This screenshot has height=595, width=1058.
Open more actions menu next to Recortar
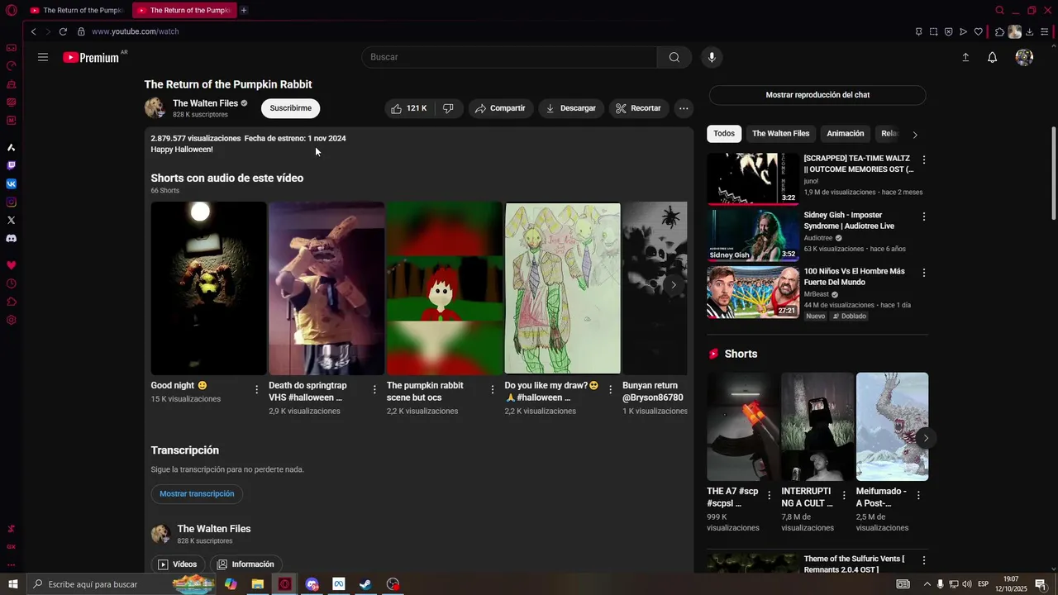[x=684, y=108]
